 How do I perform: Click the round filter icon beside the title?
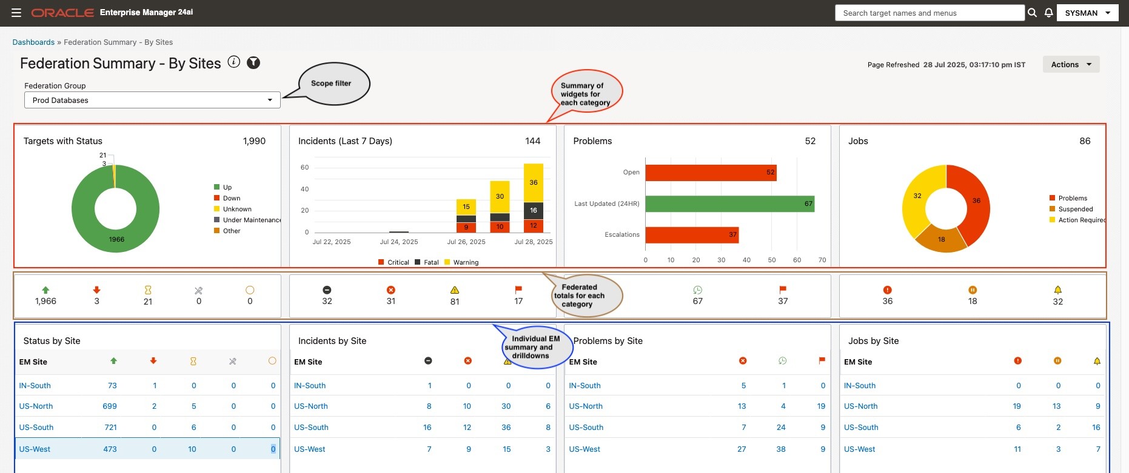point(253,62)
